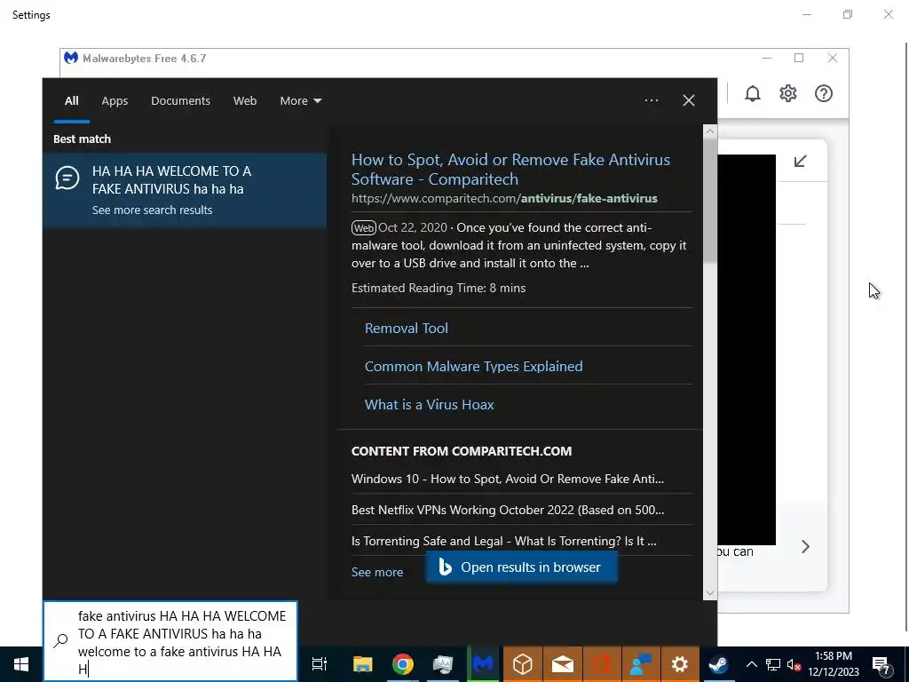Image resolution: width=909 pixels, height=682 pixels.
Task: Switch to Settings on the taskbar
Action: [679, 664]
